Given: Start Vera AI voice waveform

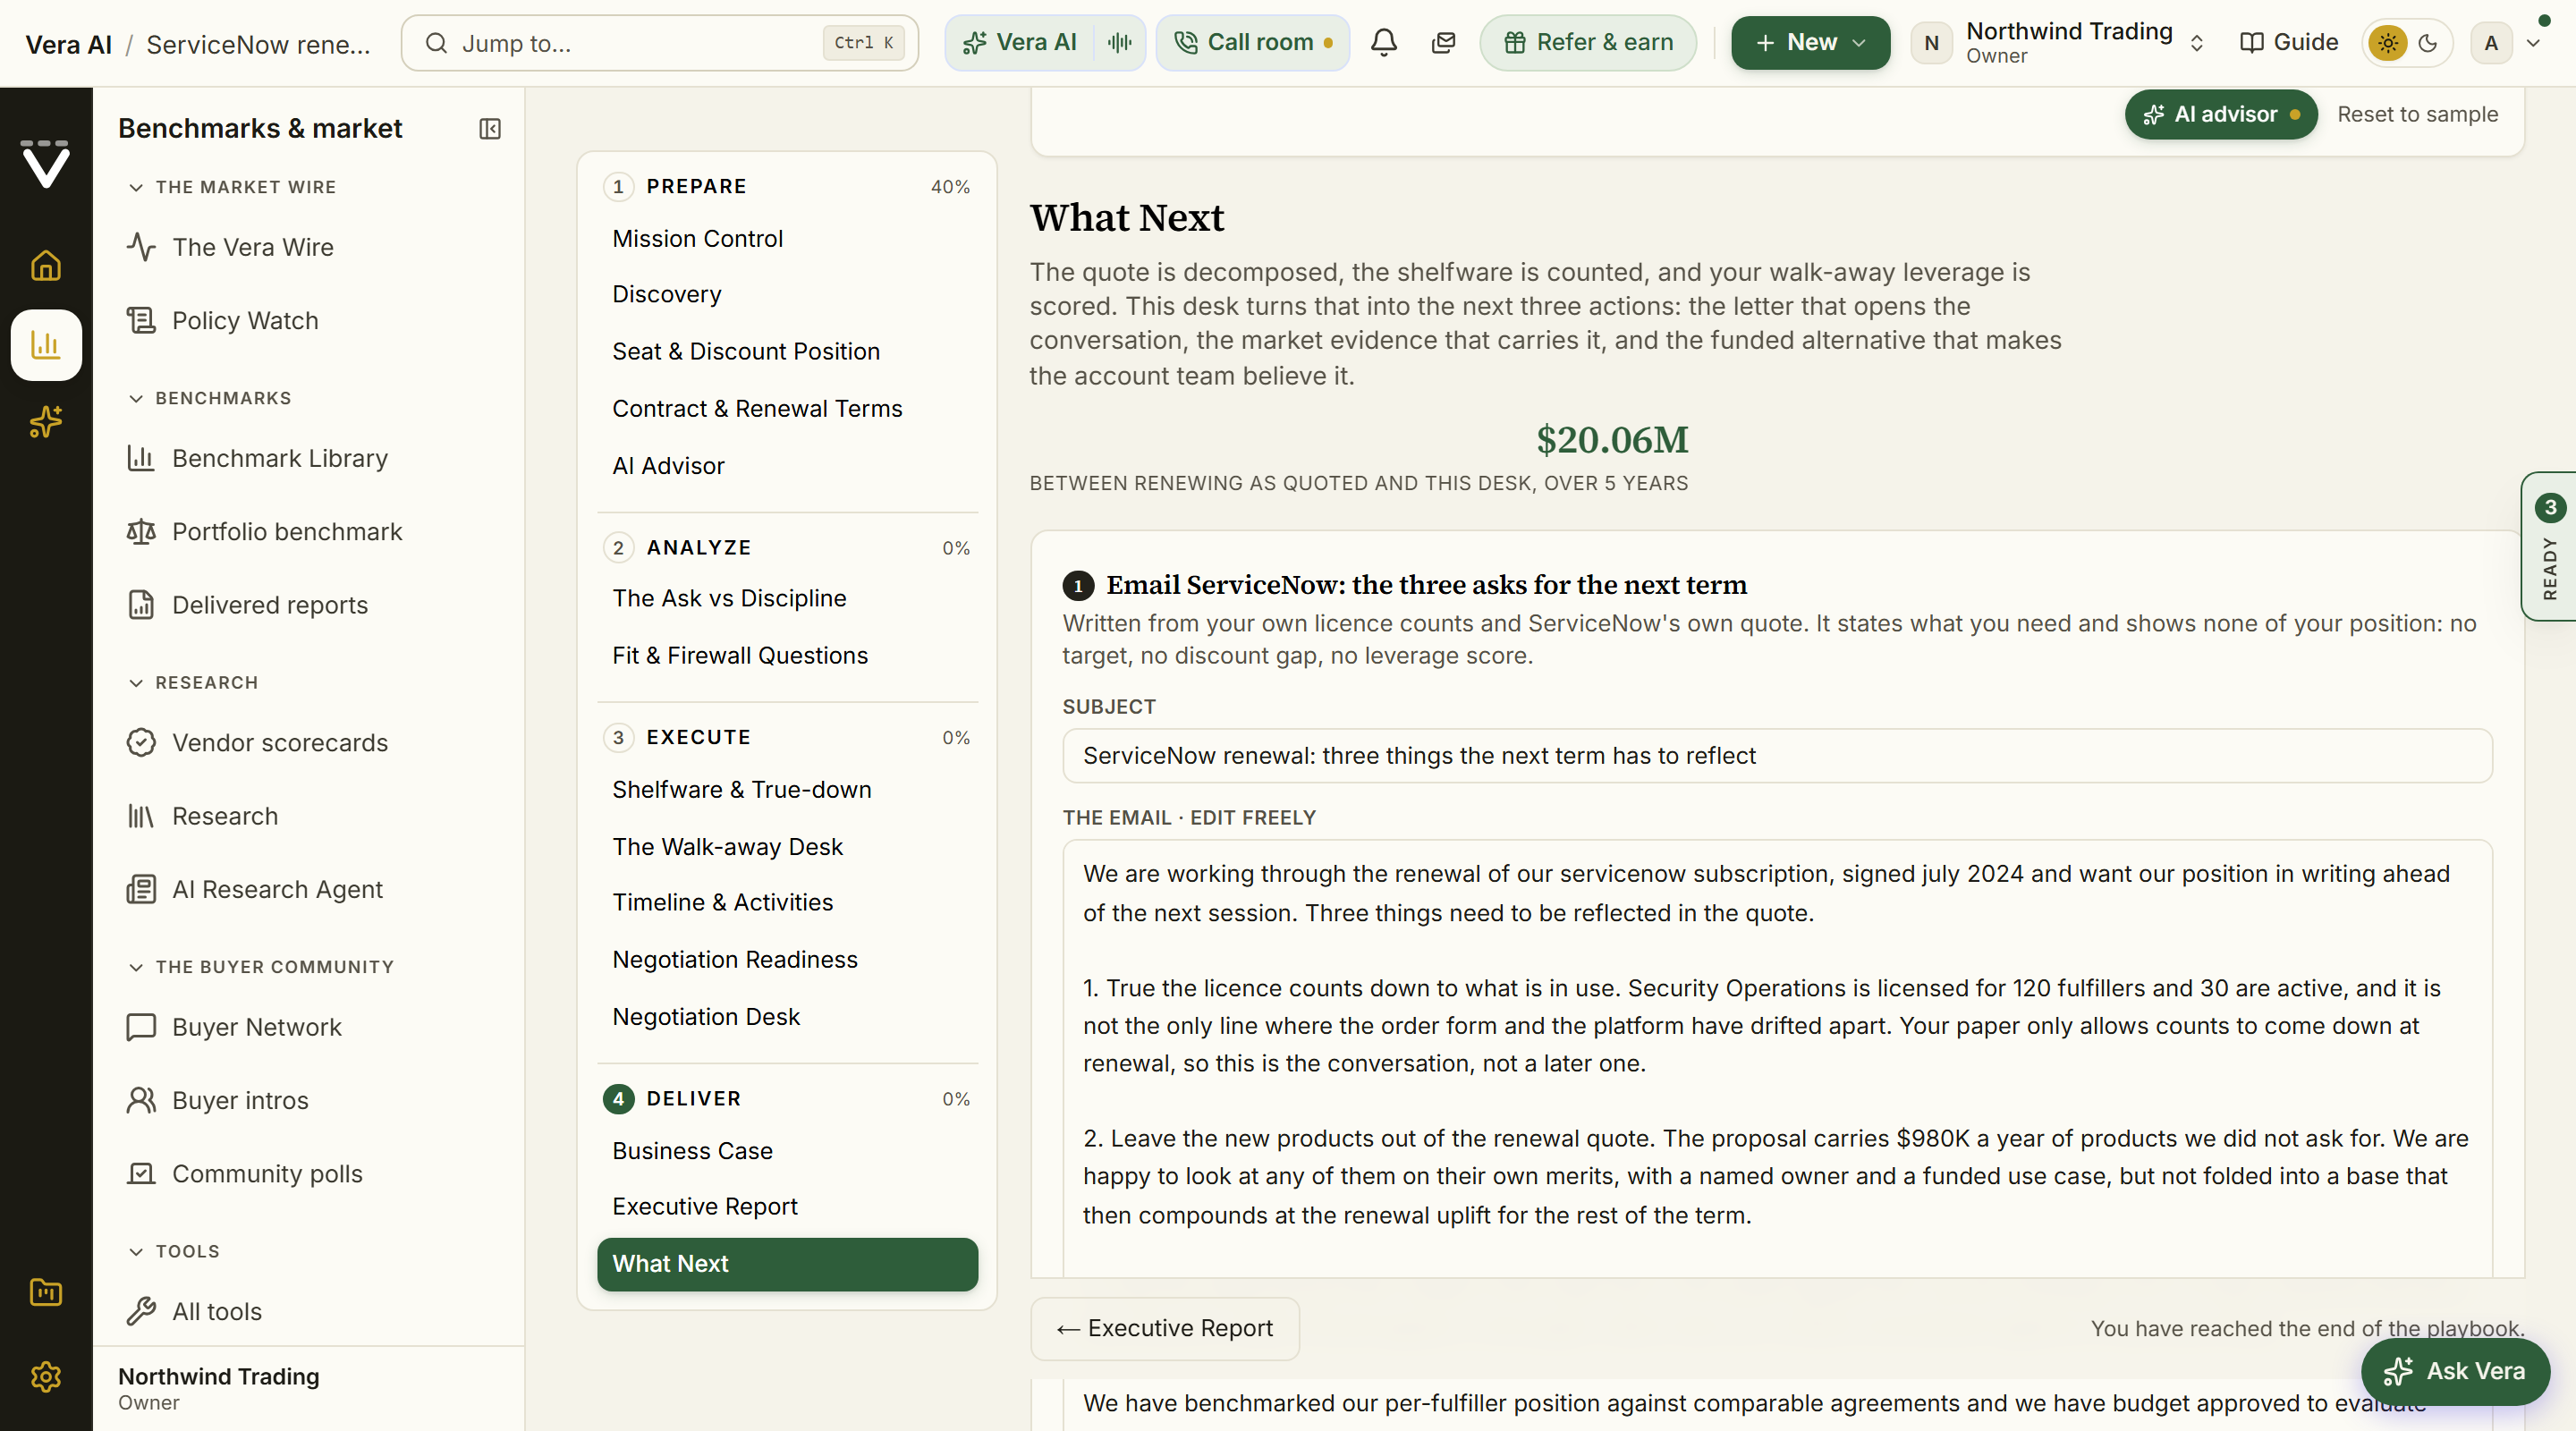Looking at the screenshot, I should point(1119,43).
